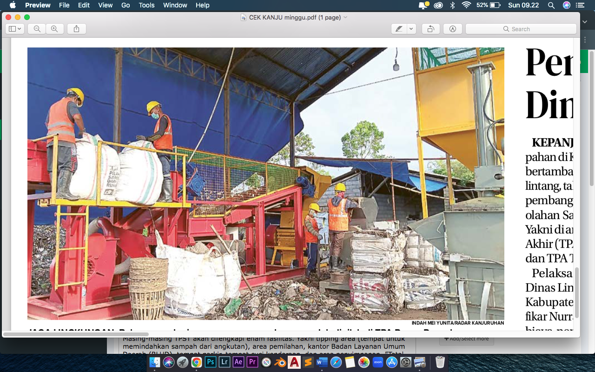Viewport: 595px width, 372px height.
Task: Click the Search field in toolbar
Action: click(521, 29)
